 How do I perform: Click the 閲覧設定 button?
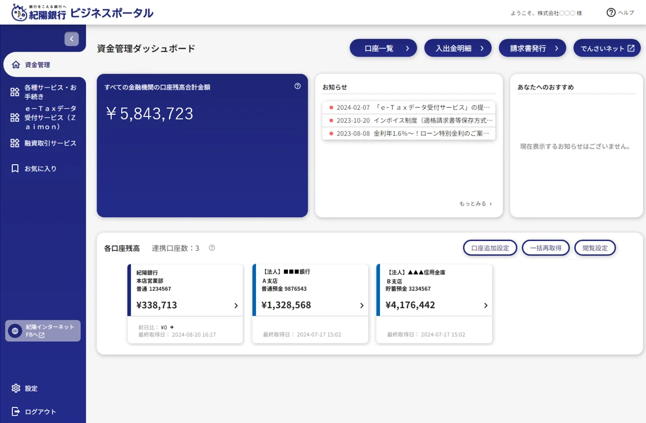point(595,248)
